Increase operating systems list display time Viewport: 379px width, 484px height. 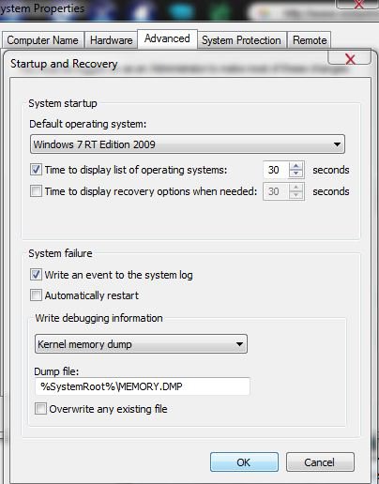(x=296, y=166)
